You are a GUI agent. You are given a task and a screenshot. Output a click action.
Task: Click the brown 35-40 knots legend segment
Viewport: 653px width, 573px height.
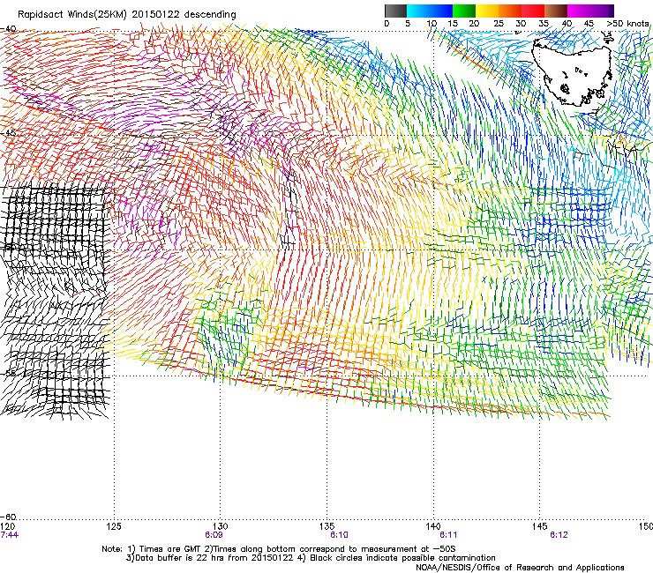[x=556, y=11]
